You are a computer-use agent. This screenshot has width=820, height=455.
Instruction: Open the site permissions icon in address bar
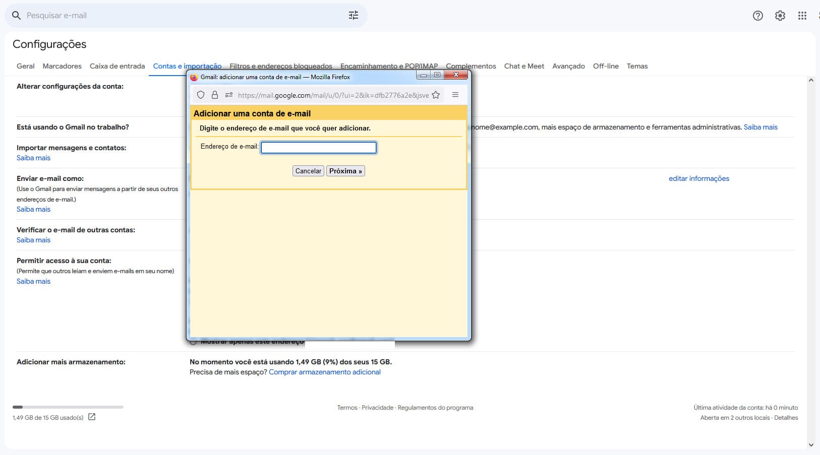229,95
